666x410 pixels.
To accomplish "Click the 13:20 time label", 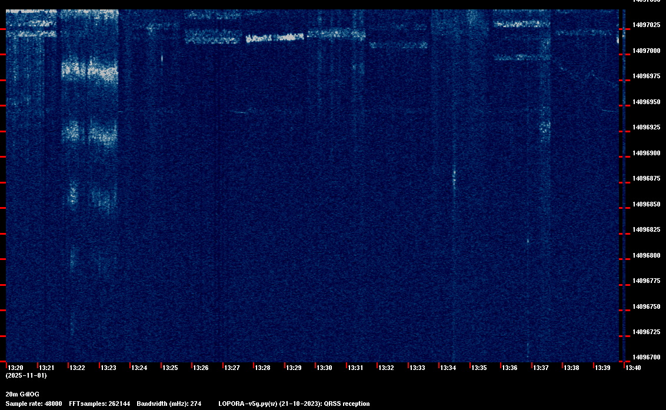I will click(x=16, y=368).
